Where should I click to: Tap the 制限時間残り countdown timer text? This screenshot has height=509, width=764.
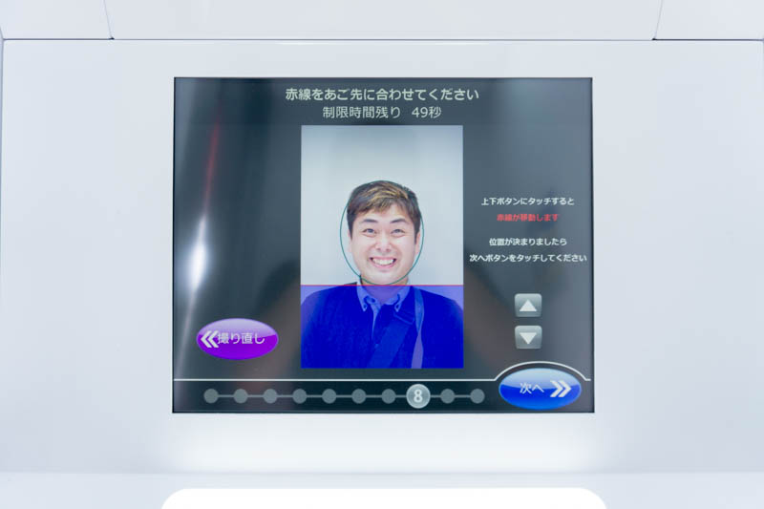click(x=381, y=112)
